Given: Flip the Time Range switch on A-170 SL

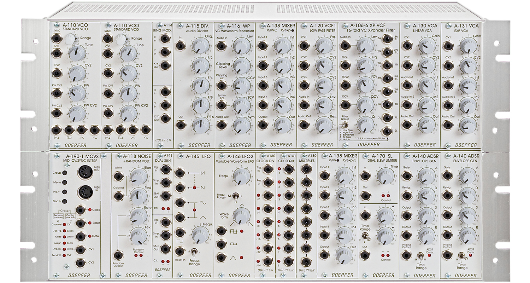Looking at the screenshot, I should (365, 237).
